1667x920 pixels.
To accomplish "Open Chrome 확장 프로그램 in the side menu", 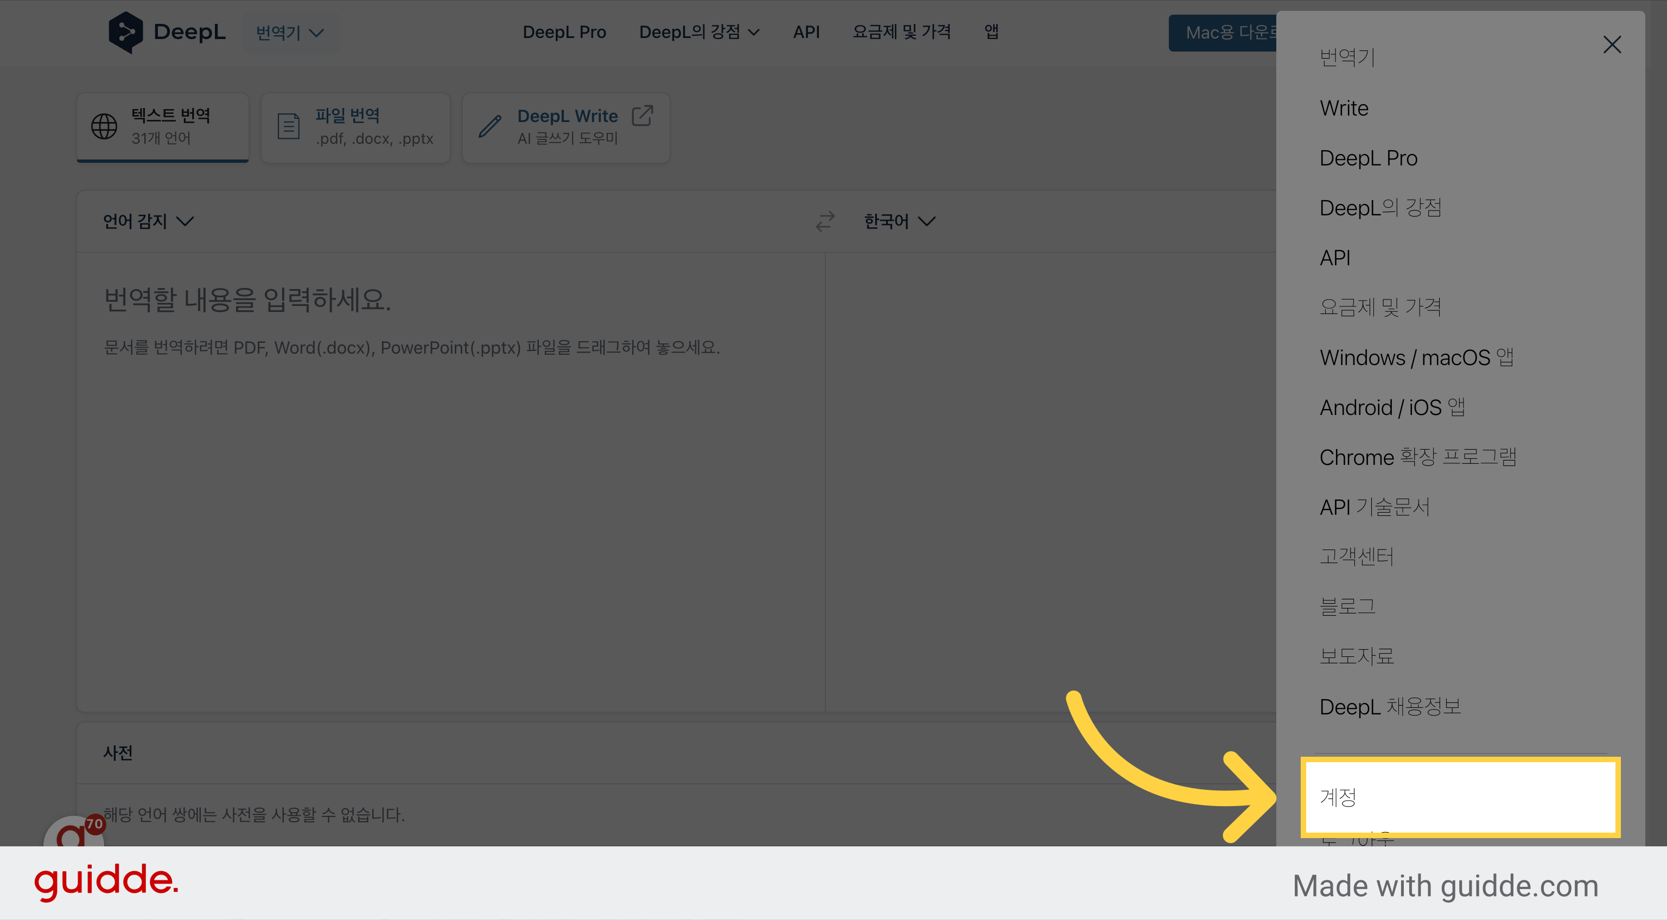I will pyautogui.click(x=1418, y=457).
